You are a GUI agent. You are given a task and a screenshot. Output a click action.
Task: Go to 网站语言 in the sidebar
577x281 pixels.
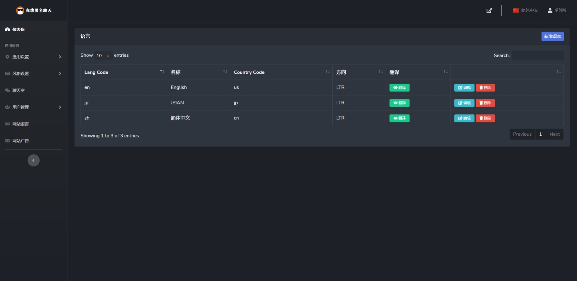[20, 124]
